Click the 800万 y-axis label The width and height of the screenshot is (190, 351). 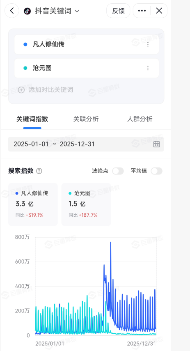[x=22, y=237]
